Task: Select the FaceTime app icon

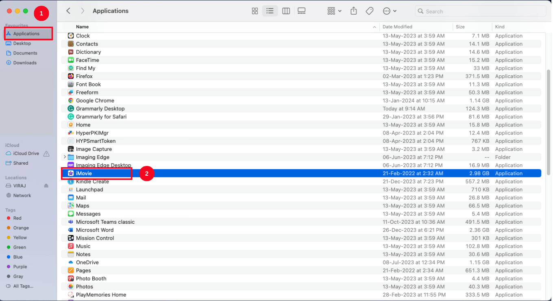Action: tap(71, 60)
